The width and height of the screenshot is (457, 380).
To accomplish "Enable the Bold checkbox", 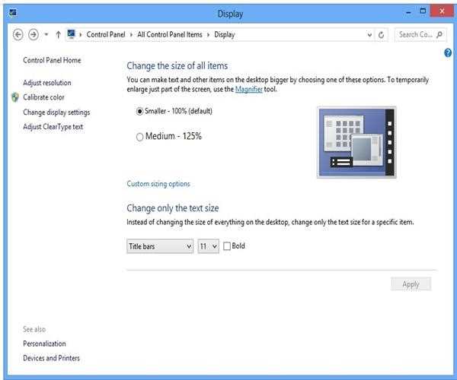I will 227,246.
